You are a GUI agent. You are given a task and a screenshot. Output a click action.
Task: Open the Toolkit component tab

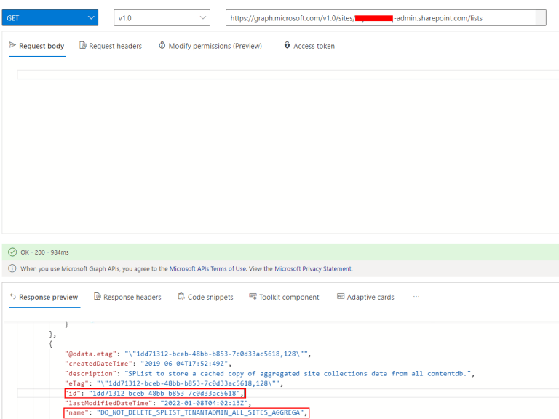tap(284, 297)
